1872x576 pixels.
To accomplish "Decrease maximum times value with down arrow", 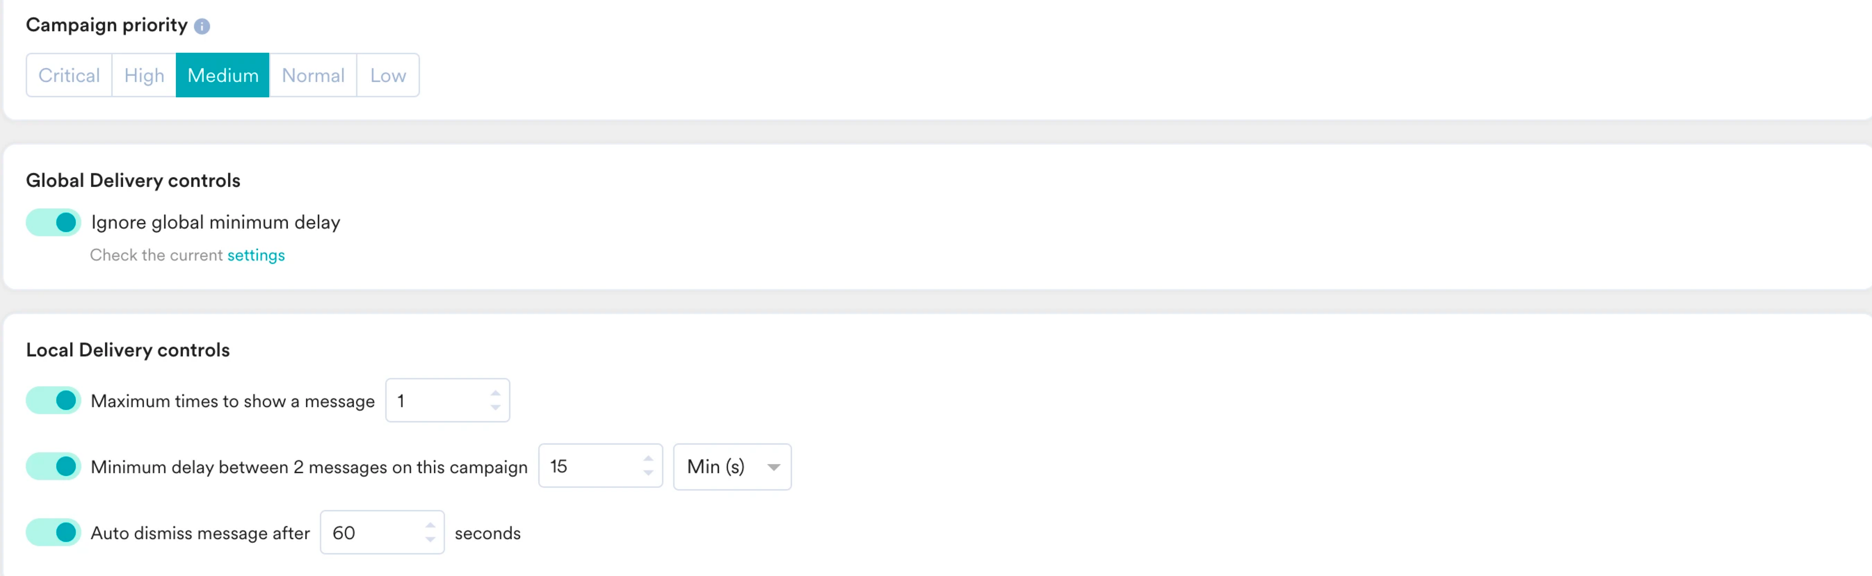I will [x=495, y=408].
